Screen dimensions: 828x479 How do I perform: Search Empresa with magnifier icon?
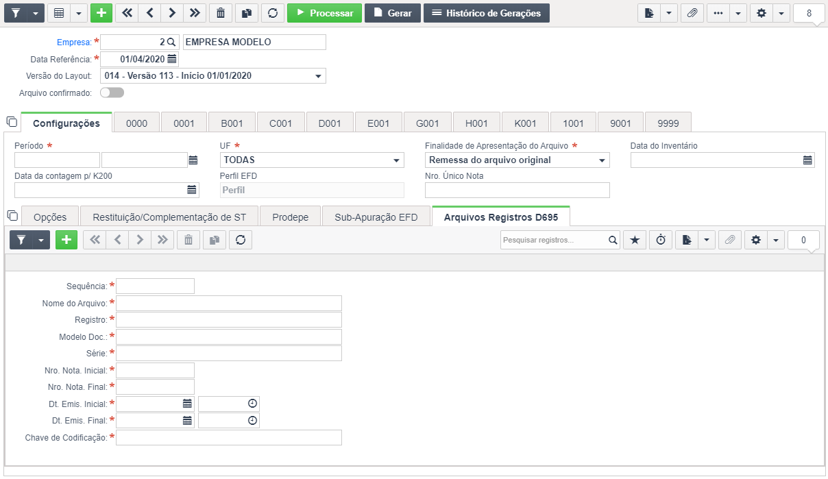[171, 42]
